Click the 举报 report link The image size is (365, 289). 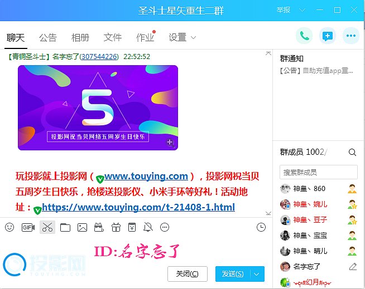pos(284,10)
